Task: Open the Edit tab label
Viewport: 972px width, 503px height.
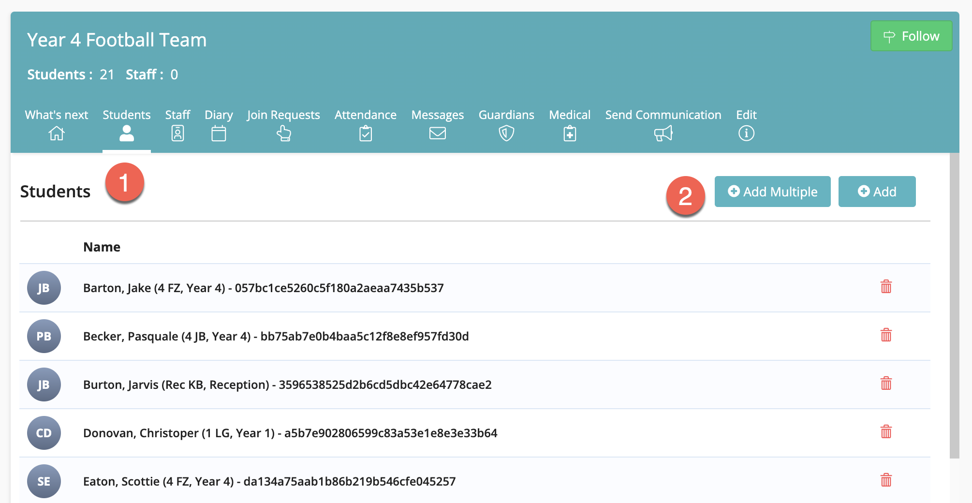Action: (x=746, y=115)
